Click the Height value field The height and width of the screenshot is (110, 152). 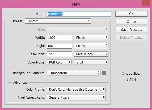click(x=60, y=46)
